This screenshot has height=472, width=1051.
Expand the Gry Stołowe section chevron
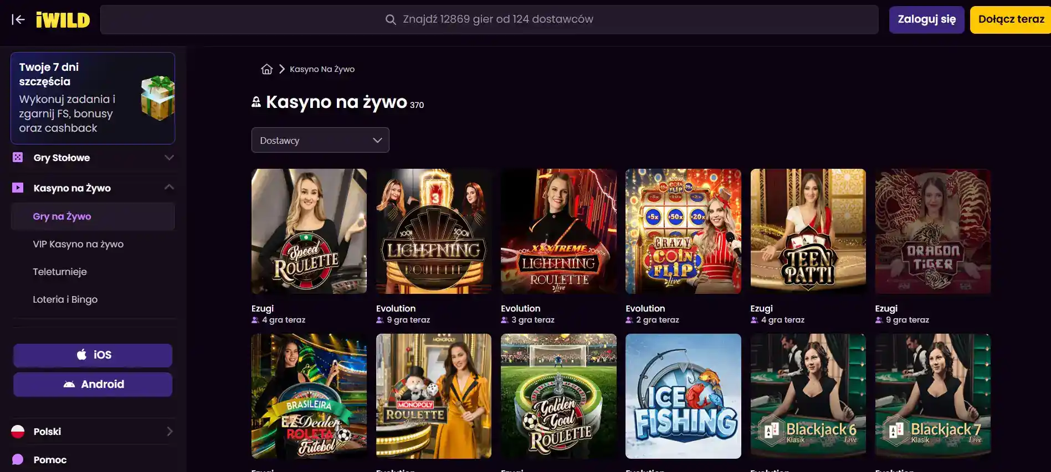pos(169,158)
